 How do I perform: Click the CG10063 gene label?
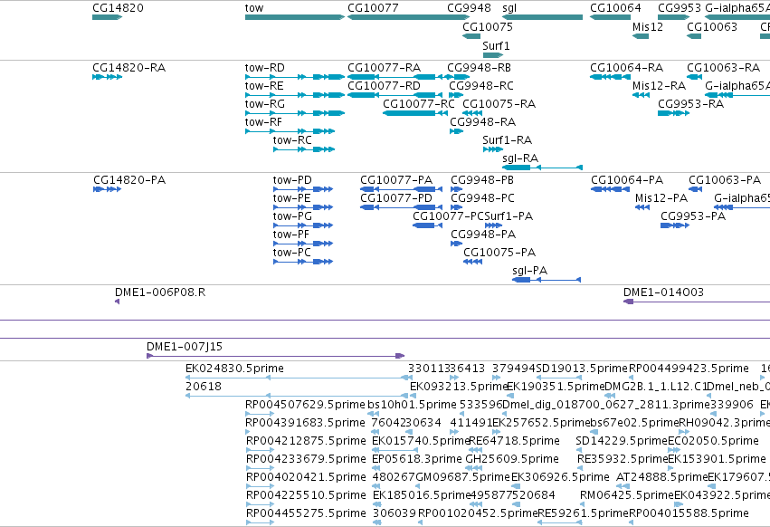(x=712, y=26)
